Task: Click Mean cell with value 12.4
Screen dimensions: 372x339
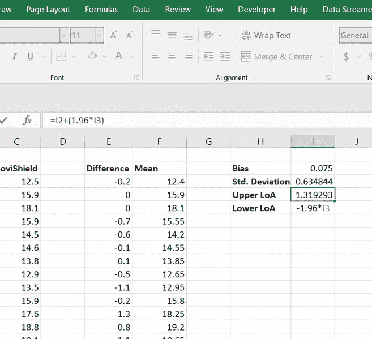Action: pos(159,182)
